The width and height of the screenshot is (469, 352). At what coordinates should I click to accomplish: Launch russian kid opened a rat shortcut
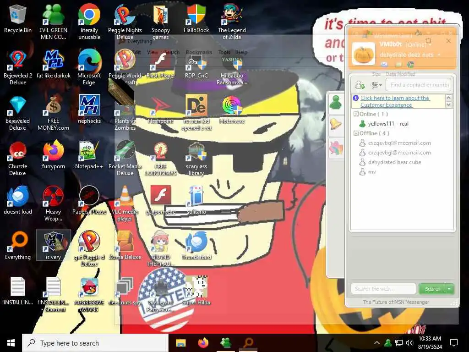pyautogui.click(x=196, y=113)
